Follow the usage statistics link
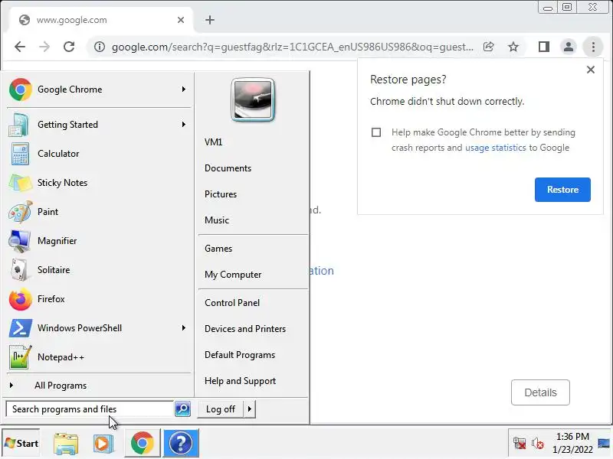The image size is (613, 459). (495, 148)
